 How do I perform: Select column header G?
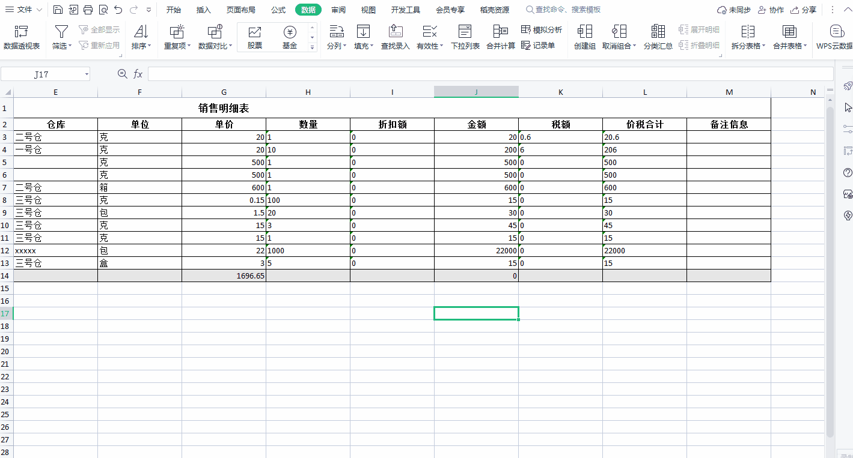click(x=224, y=92)
